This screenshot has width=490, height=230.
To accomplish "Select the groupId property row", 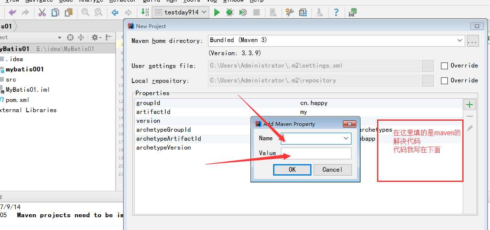I will point(298,103).
